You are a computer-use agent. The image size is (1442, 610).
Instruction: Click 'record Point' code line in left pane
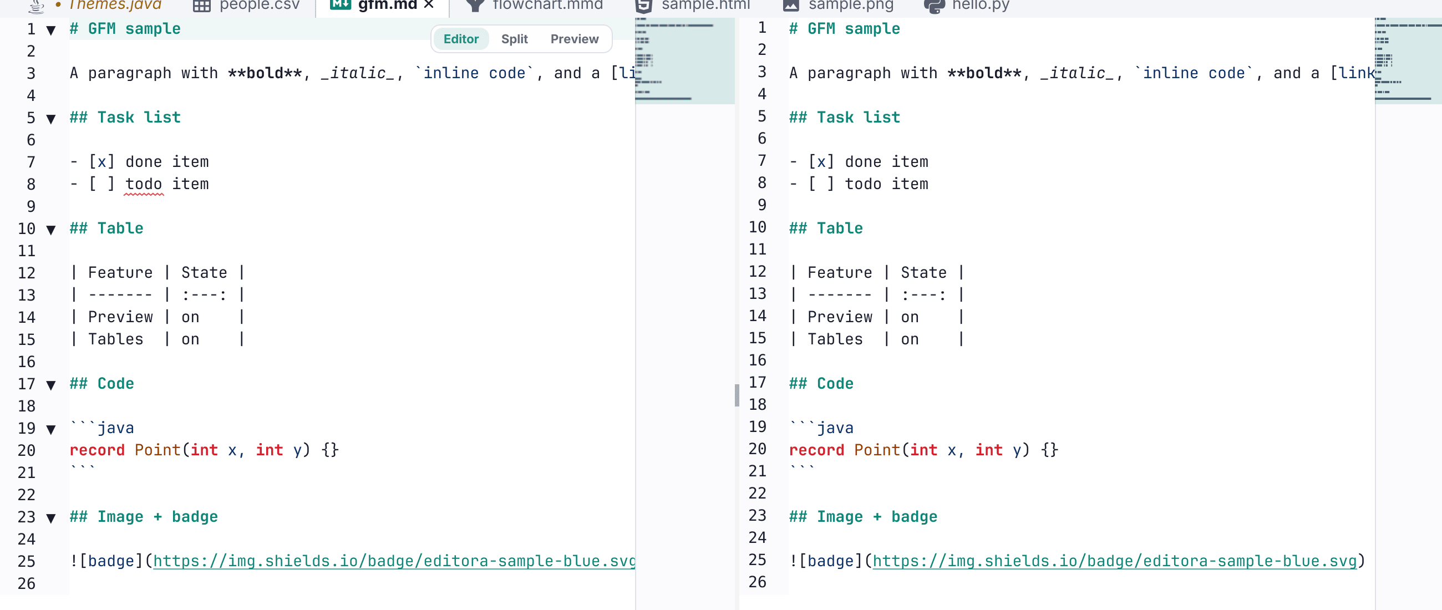(x=204, y=450)
